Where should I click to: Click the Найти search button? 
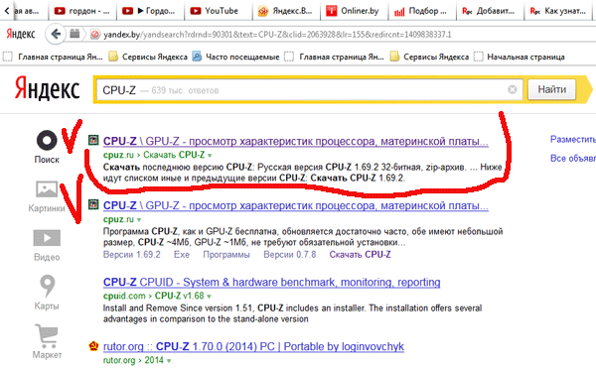coord(552,89)
